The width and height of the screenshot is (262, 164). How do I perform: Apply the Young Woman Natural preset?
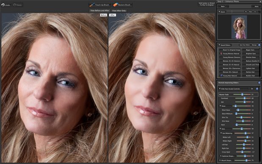point(230,53)
